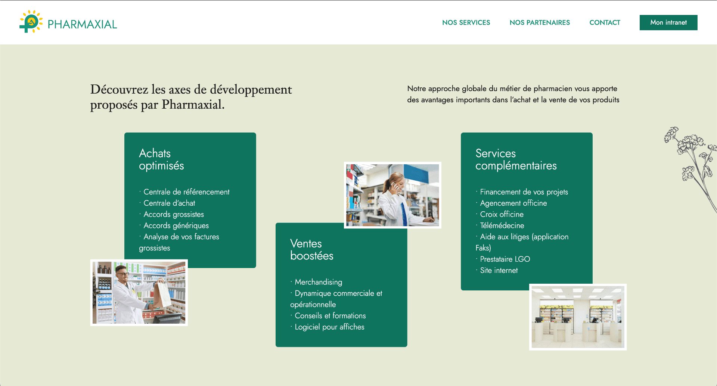Click 'Dynamique commerciale et' list item
The width and height of the screenshot is (717, 386).
pos(338,293)
